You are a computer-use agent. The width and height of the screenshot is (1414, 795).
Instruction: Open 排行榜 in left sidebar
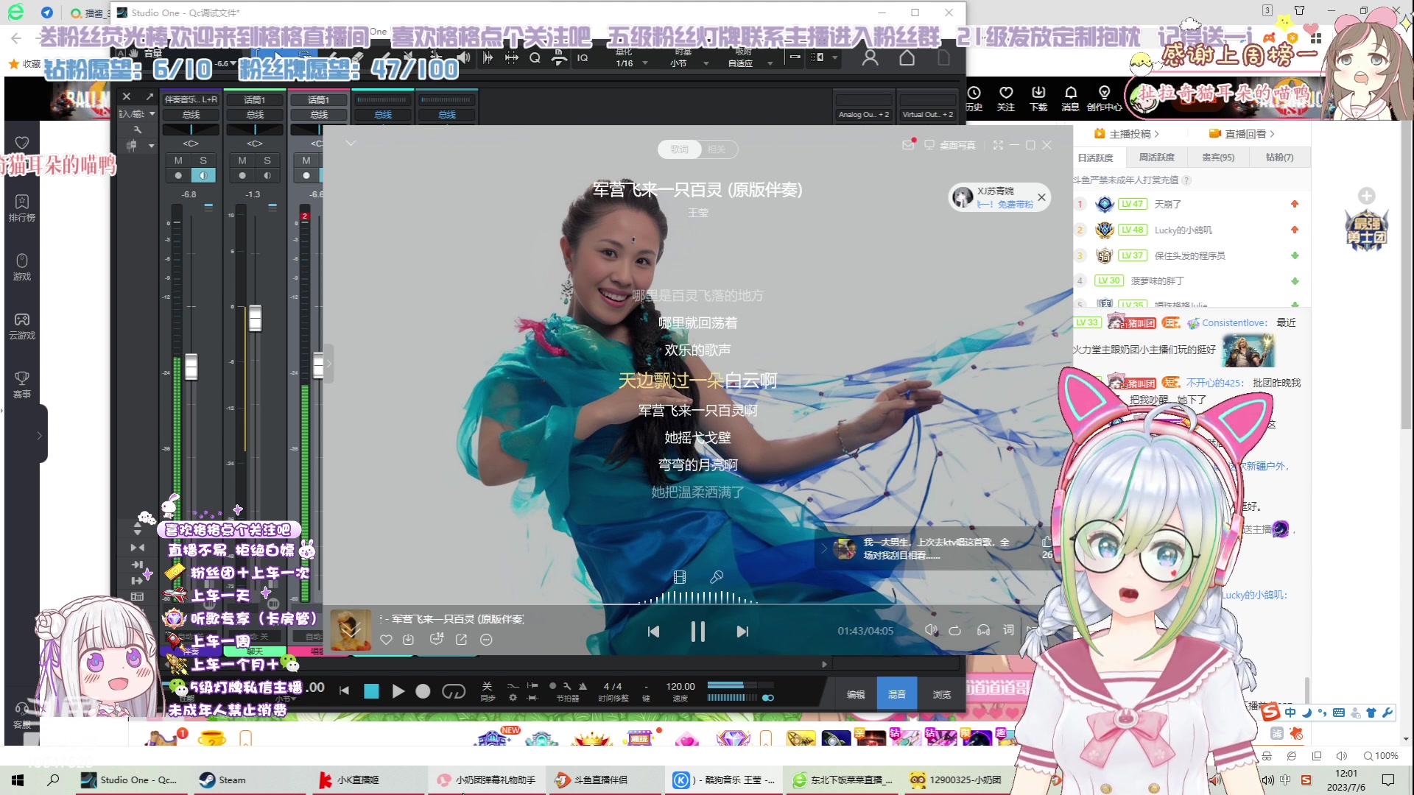(22, 208)
